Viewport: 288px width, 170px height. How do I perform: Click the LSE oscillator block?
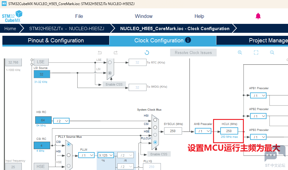[x=41, y=62]
